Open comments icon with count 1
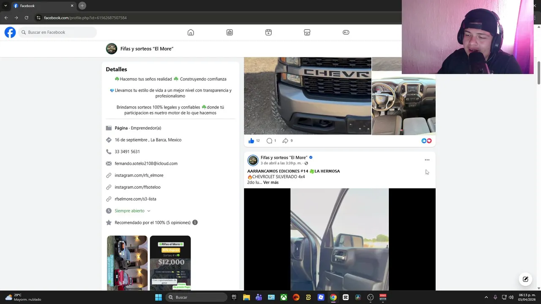 point(269,141)
